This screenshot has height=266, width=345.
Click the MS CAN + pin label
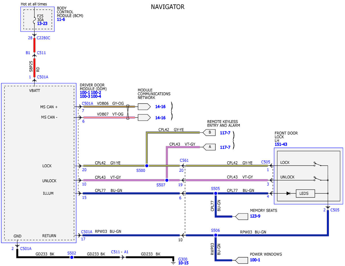click(49, 107)
